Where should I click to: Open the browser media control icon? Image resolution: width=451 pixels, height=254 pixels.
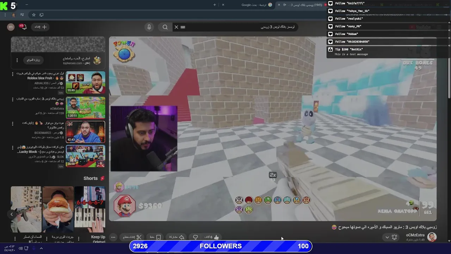pyautogui.click(x=22, y=15)
